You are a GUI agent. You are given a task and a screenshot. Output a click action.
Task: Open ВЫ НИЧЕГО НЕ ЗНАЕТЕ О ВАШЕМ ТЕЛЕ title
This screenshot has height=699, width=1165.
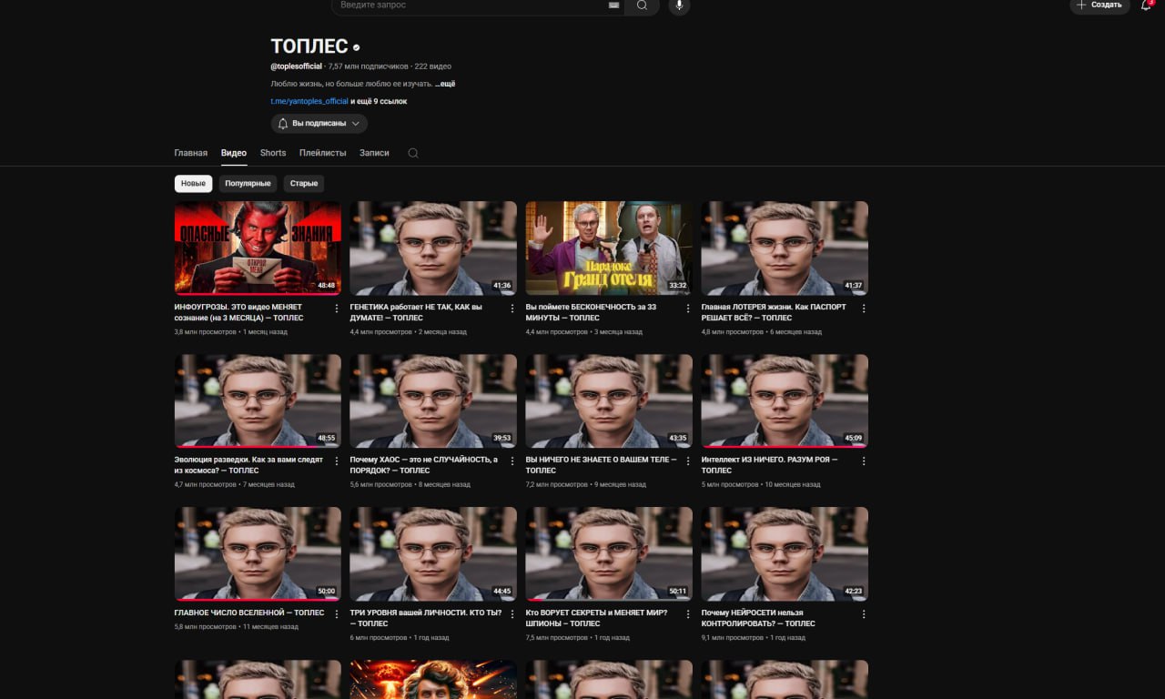602,465
